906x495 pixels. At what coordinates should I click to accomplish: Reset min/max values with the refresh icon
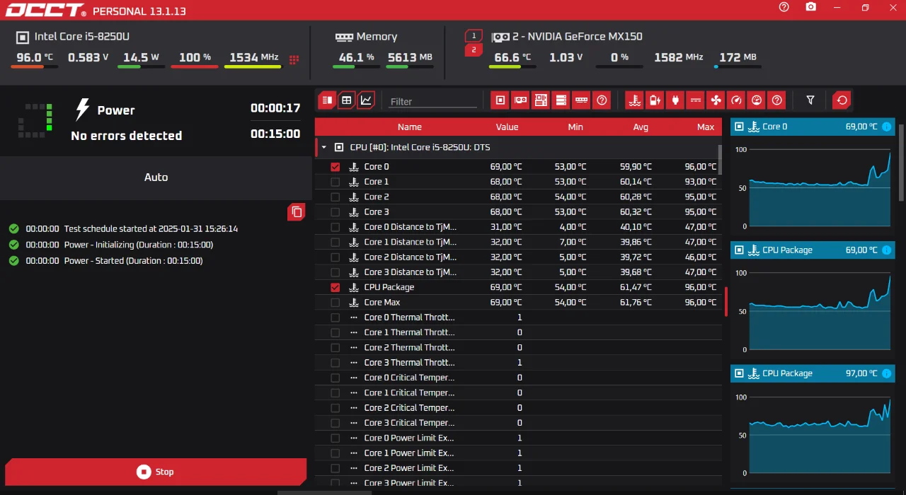[842, 100]
